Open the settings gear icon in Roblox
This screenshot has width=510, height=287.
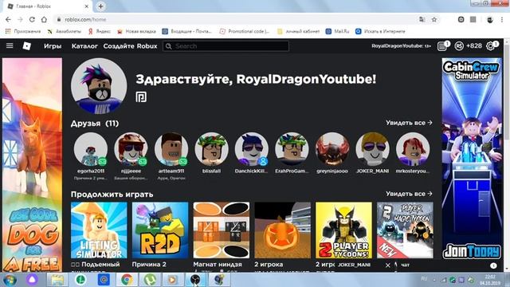(x=490, y=46)
